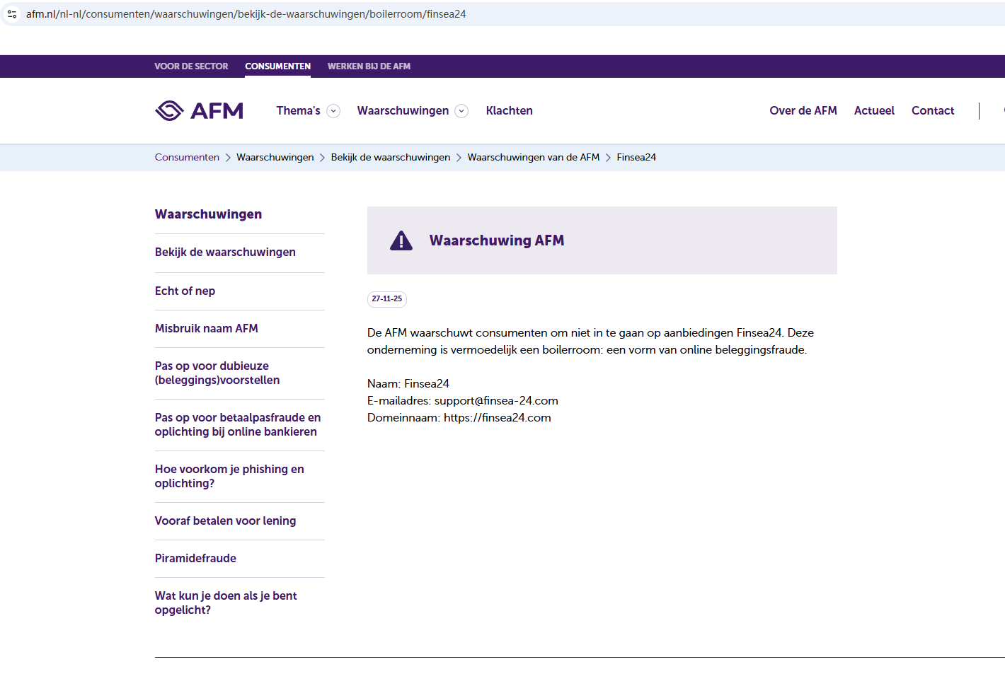Open Hoe voorkom je phishing link

[229, 477]
